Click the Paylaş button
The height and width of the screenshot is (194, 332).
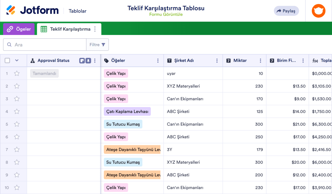(286, 11)
